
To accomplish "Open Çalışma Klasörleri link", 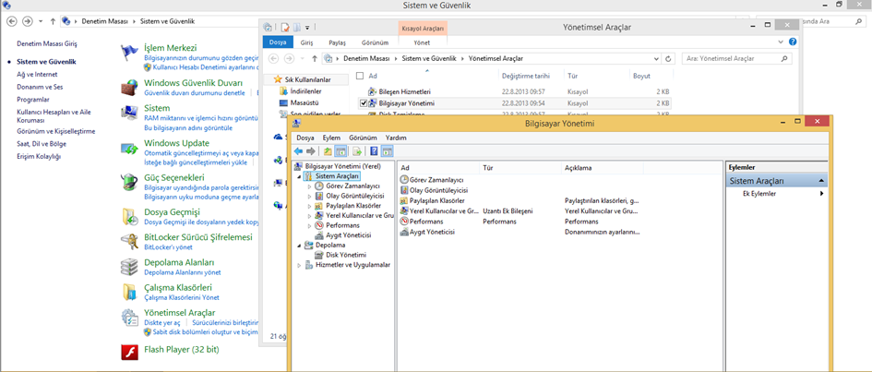I will (x=178, y=288).
